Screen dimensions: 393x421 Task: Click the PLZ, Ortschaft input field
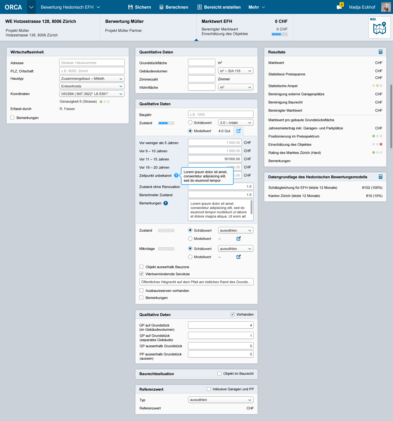(92, 71)
